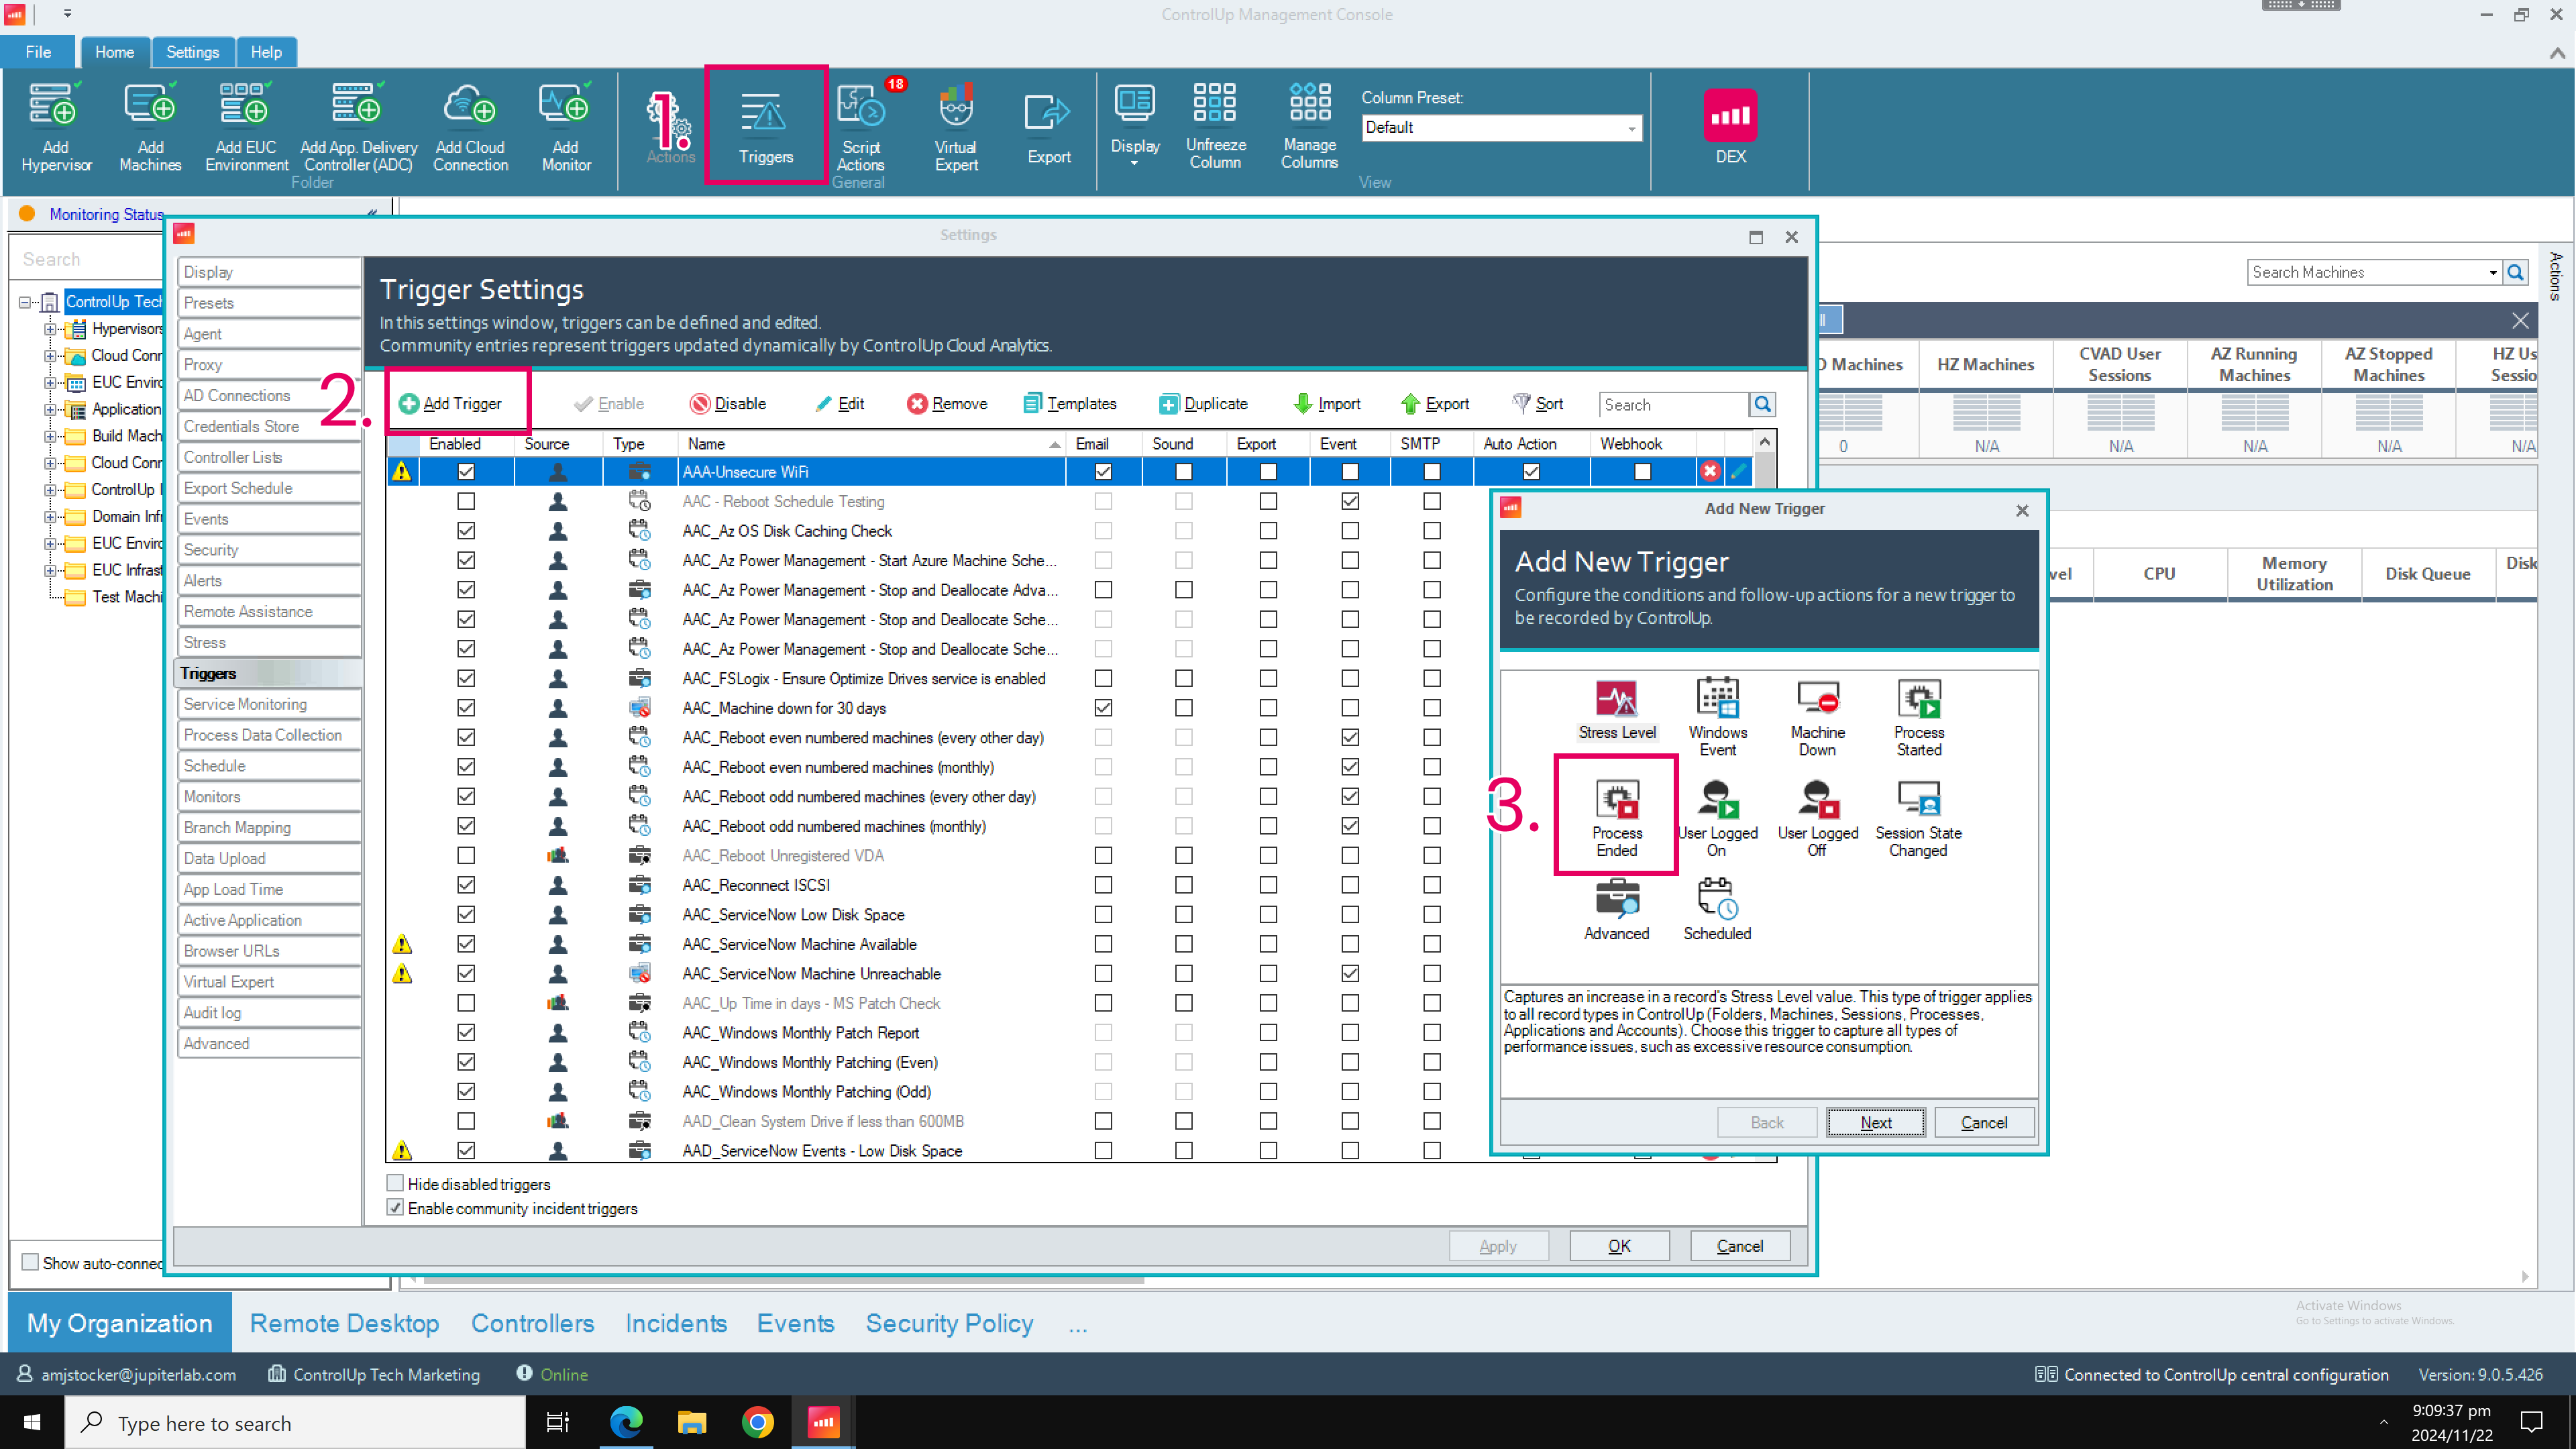Toggle Enabled for AAA-Unsecure WiFi

click(466, 471)
